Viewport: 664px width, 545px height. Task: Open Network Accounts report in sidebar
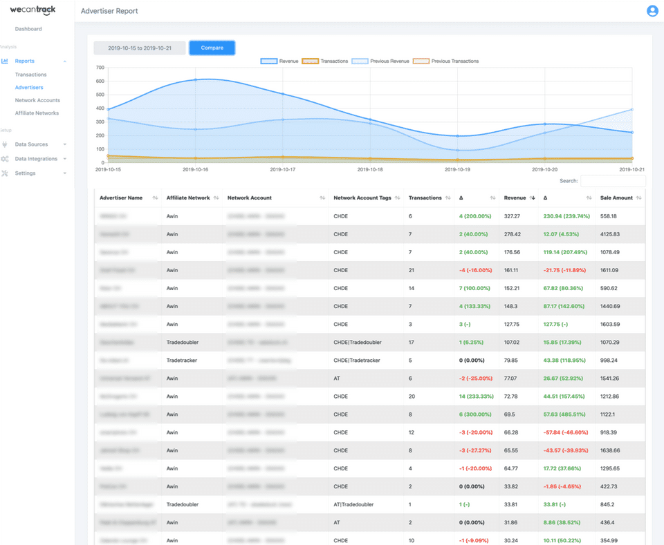[37, 100]
